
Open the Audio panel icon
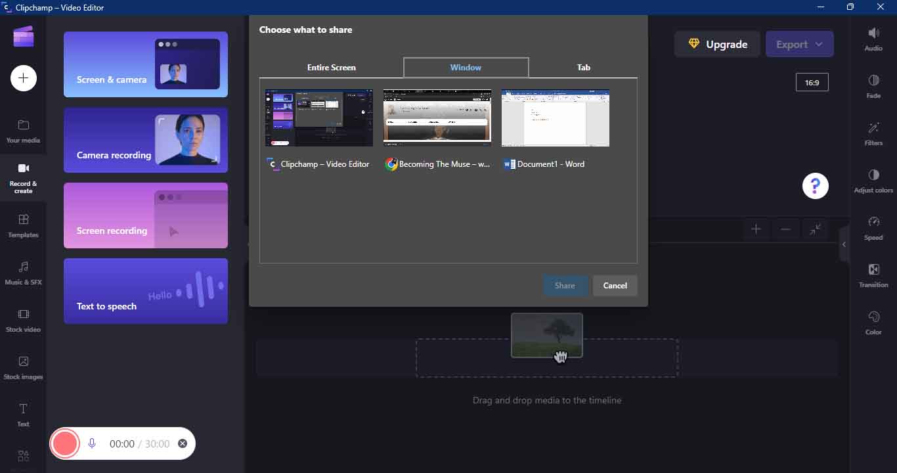pyautogui.click(x=873, y=34)
